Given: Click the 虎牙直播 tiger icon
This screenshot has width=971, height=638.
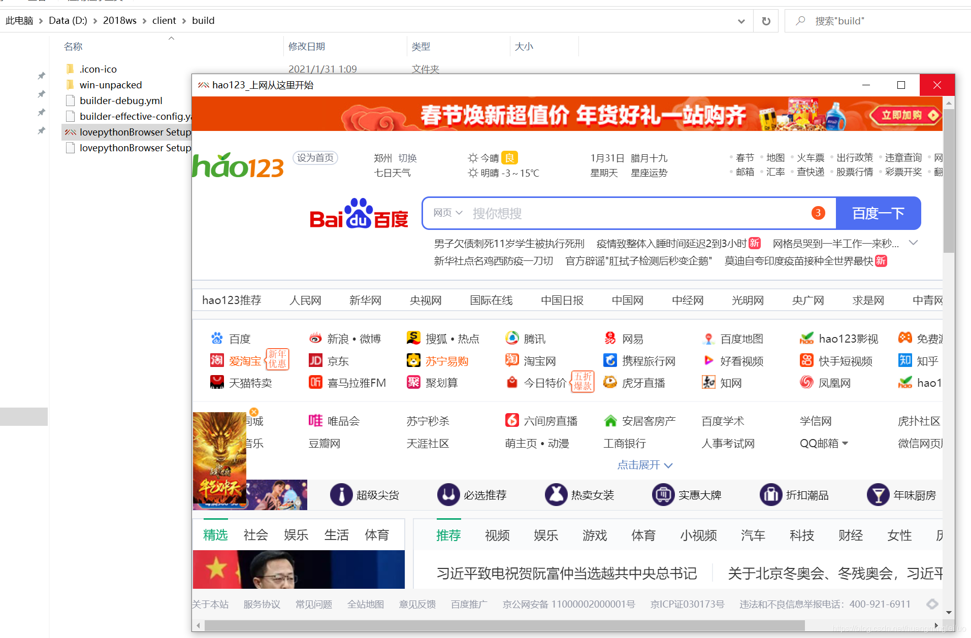Looking at the screenshot, I should pos(610,382).
